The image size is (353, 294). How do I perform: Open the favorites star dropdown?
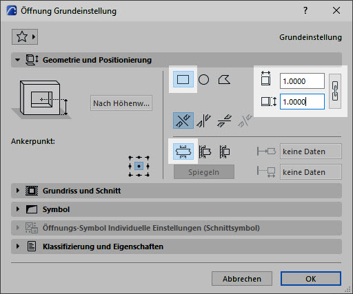[x=25, y=36]
